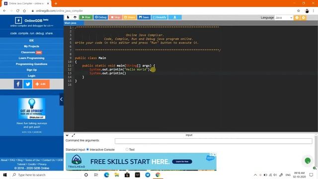Share on Twitter icon

point(28,84)
